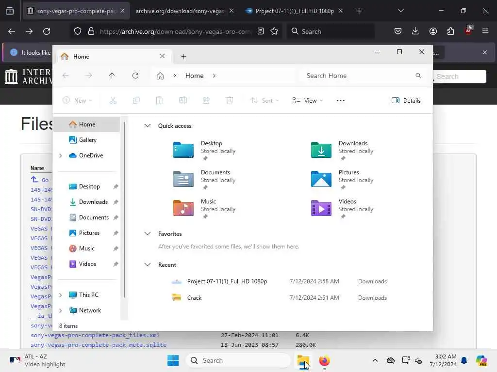Expand the OneDrive tree node
This screenshot has width=497, height=372.
point(61,155)
